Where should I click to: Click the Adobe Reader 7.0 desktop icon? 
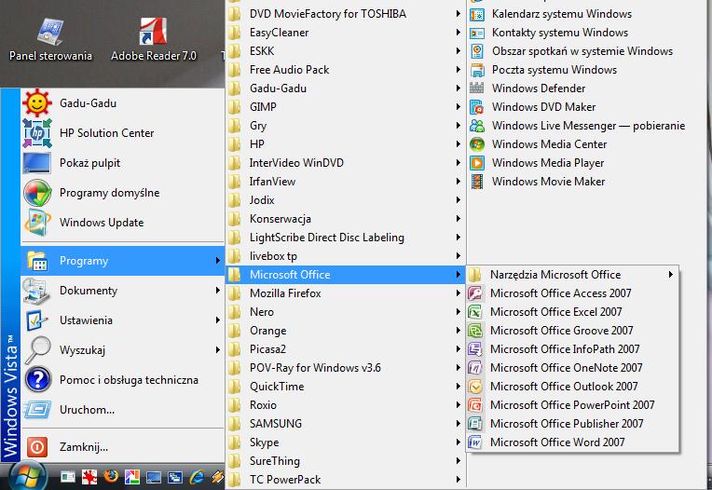[x=153, y=31]
